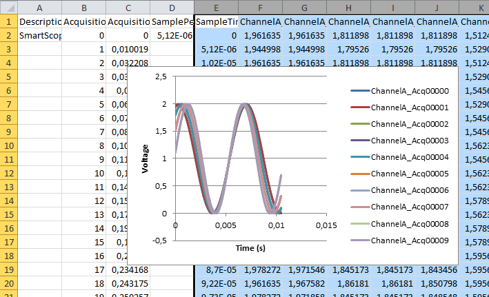Image resolution: width=489 pixels, height=297 pixels.
Task: Select the SampleTir header cell in column E
Action: coord(217,21)
